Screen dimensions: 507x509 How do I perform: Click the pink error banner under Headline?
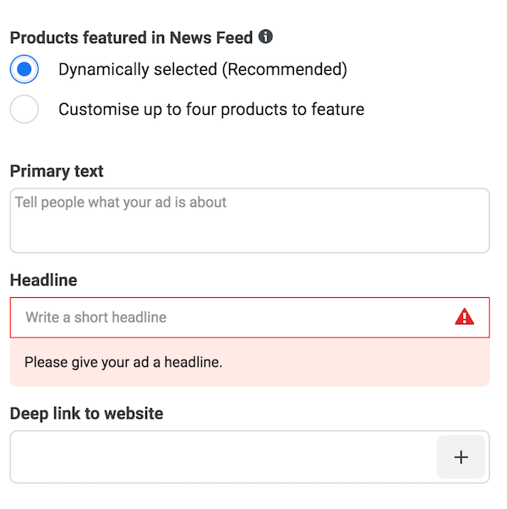249,362
